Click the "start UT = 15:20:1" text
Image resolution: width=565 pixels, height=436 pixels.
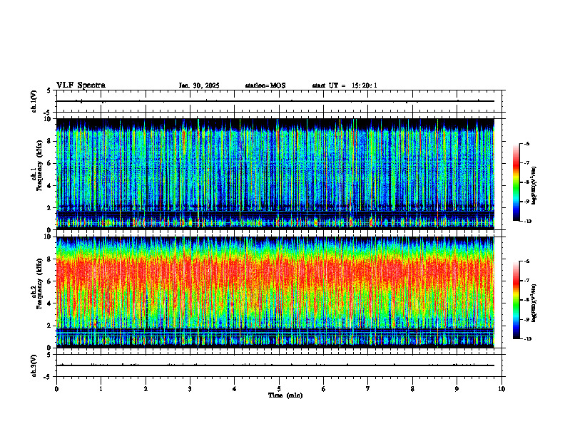(x=345, y=85)
